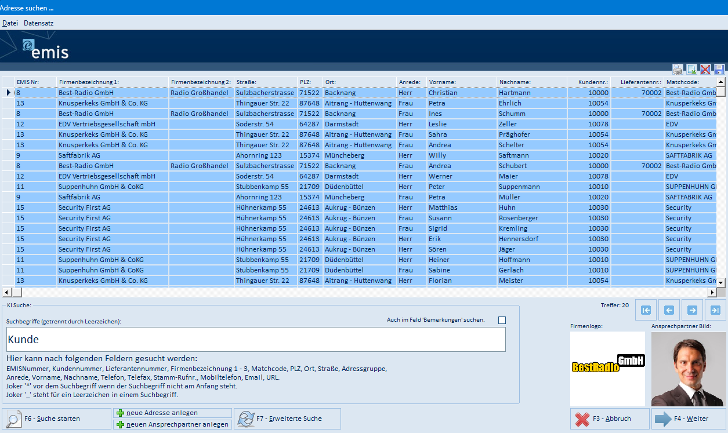Select the cell 'Hennersdorf'
The image size is (728, 433).
pyautogui.click(x=532, y=239)
